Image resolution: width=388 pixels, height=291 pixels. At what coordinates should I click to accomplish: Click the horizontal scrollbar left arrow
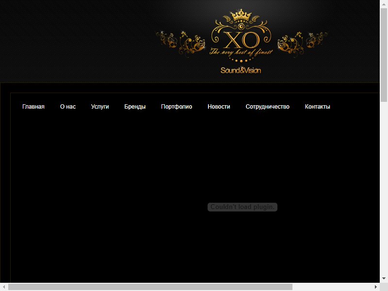coord(4,287)
